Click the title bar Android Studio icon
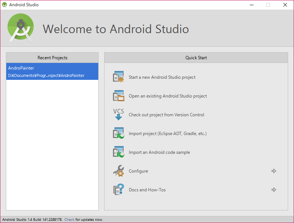Screen dimensions: 294x223 tap(4, 5)
